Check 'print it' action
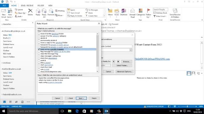 click(x=39, y=60)
